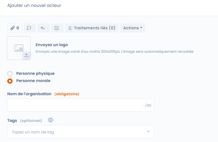The height and width of the screenshot is (142, 218).
Task: Click the "Tags (optionnel)" field label
Action: 25,121
